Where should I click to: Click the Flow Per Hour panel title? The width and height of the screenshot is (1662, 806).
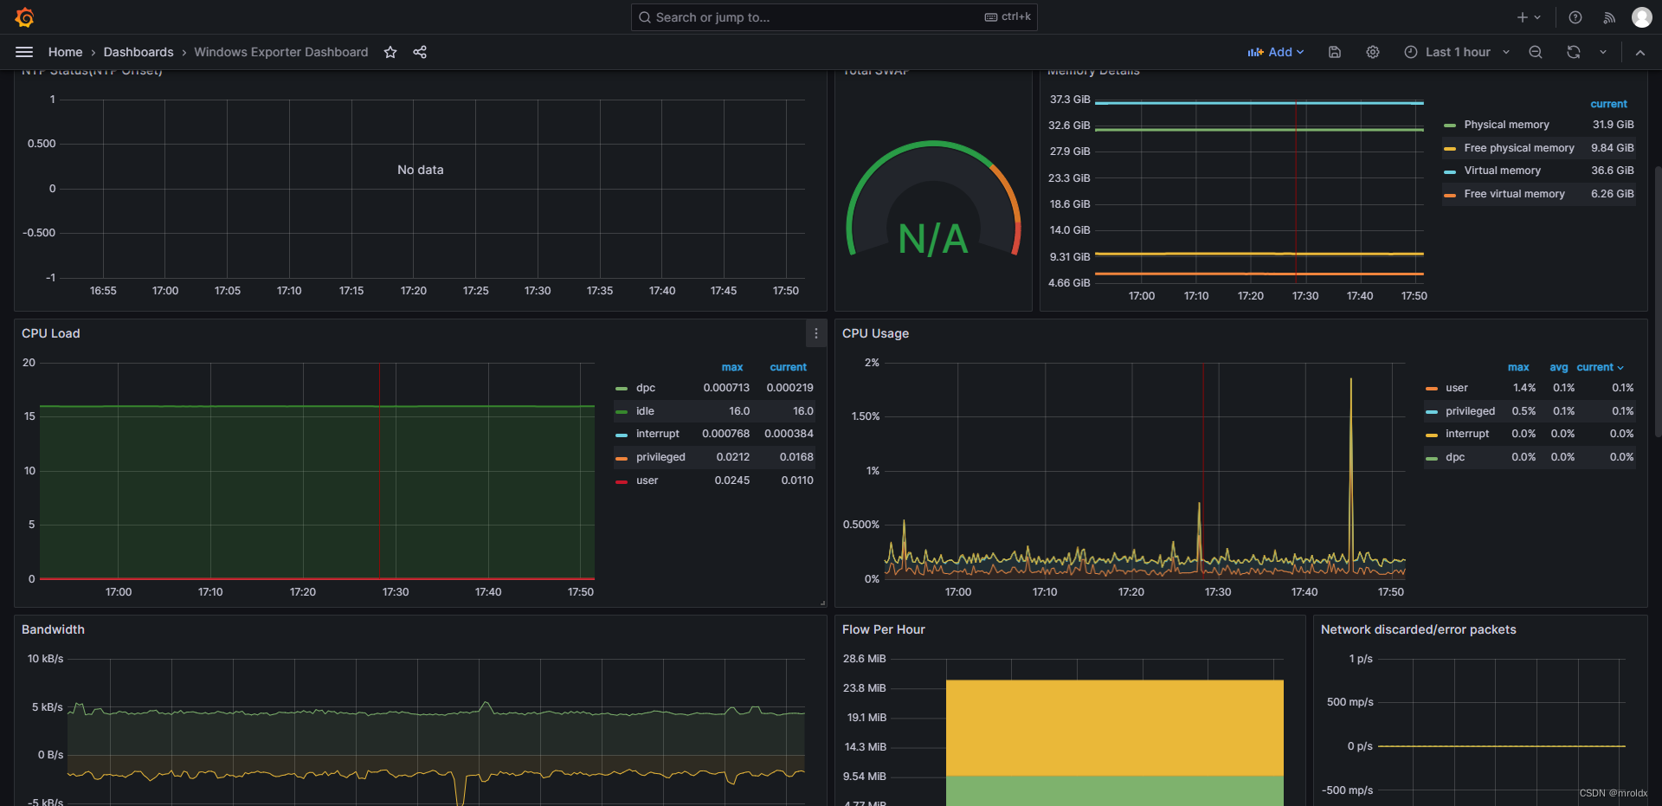tap(884, 629)
